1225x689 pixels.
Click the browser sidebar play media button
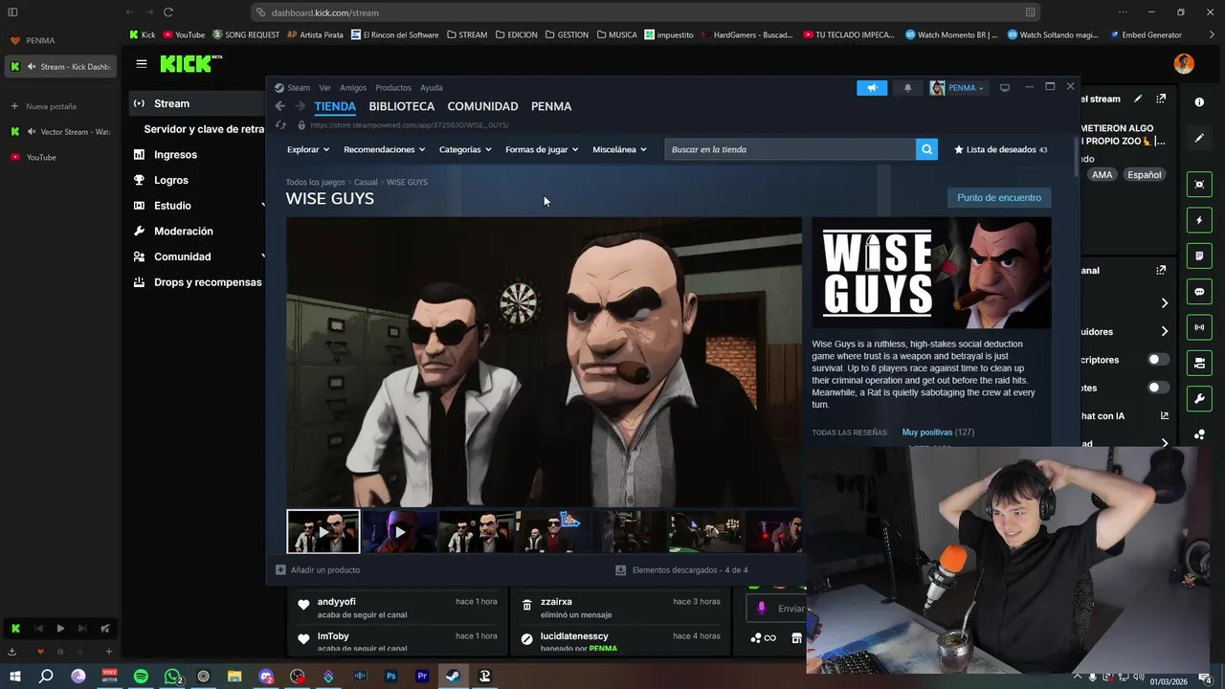(60, 629)
